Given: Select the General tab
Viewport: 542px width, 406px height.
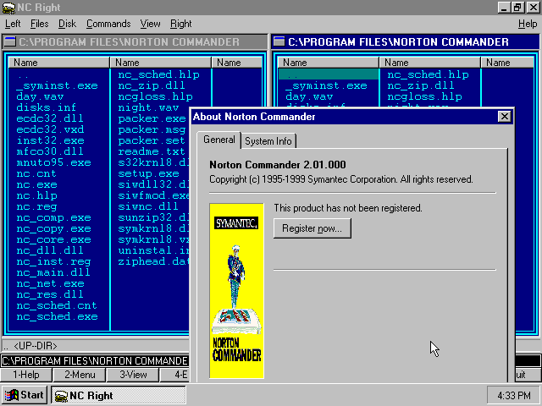Looking at the screenshot, I should point(218,140).
